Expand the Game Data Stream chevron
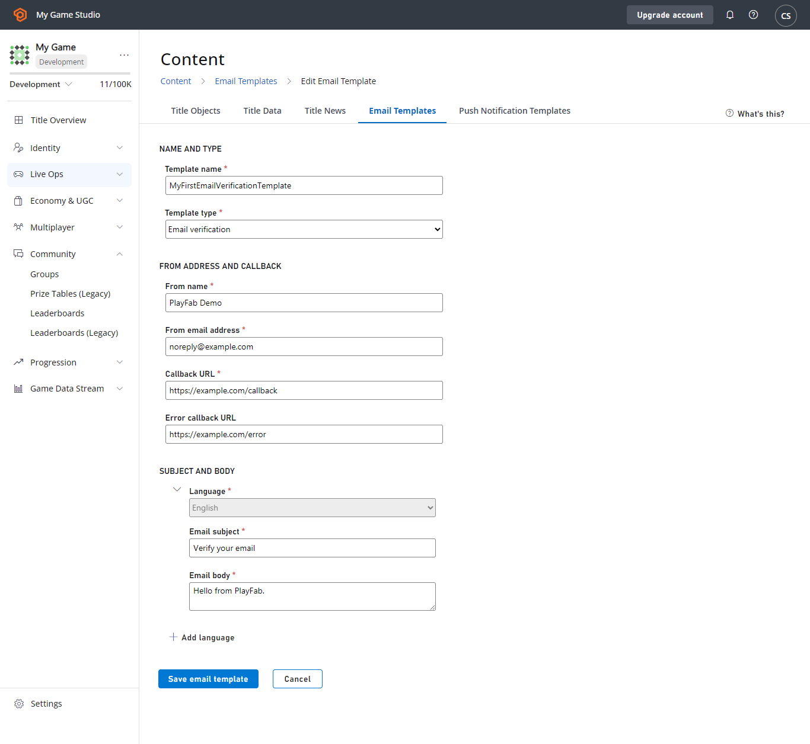Image resolution: width=810 pixels, height=744 pixels. (x=120, y=389)
